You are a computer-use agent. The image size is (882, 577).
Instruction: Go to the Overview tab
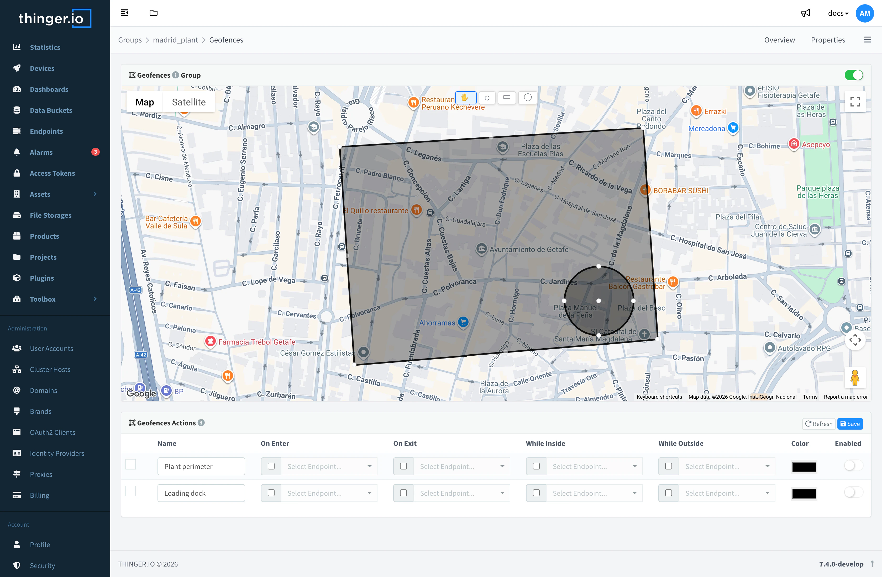pyautogui.click(x=779, y=40)
